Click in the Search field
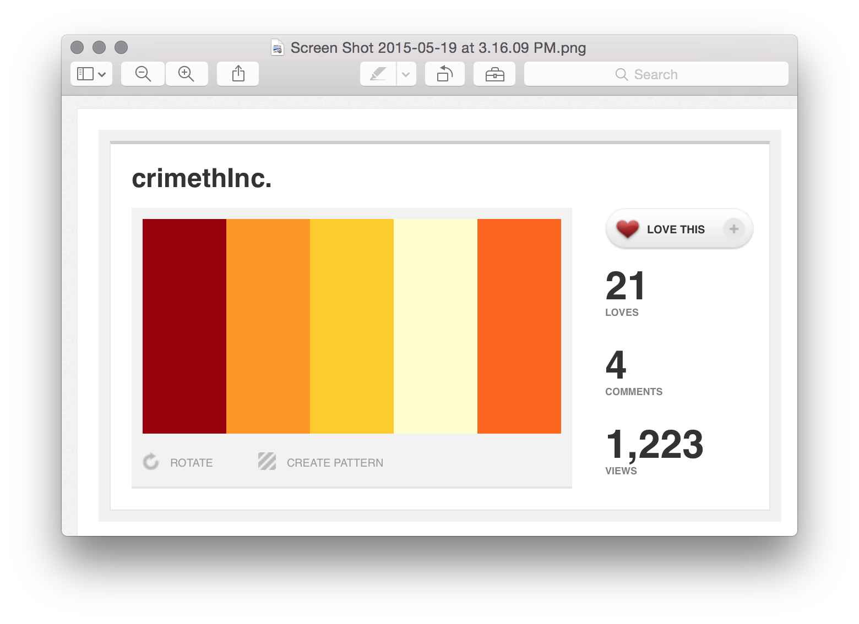The height and width of the screenshot is (624, 859). click(x=656, y=74)
